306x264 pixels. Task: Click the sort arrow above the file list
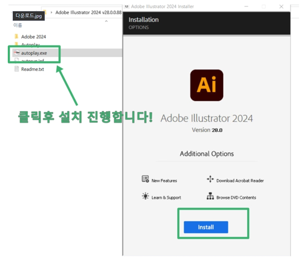coord(106,21)
